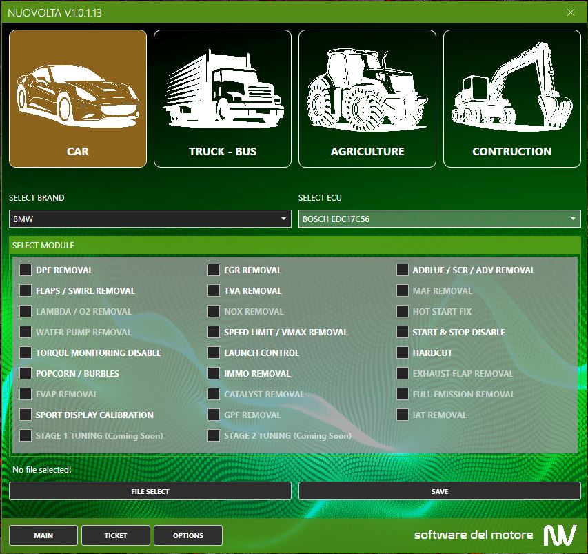This screenshot has height=554, width=588.
Task: Toggle the IAT REMOVAL checkbox
Action: tap(403, 415)
